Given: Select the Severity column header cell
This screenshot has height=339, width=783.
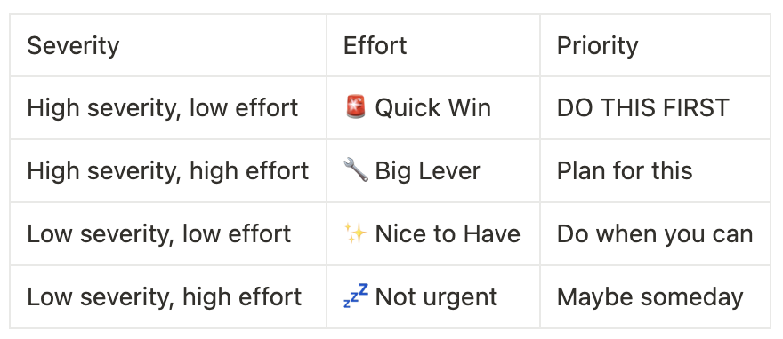Looking at the screenshot, I should (x=168, y=45).
